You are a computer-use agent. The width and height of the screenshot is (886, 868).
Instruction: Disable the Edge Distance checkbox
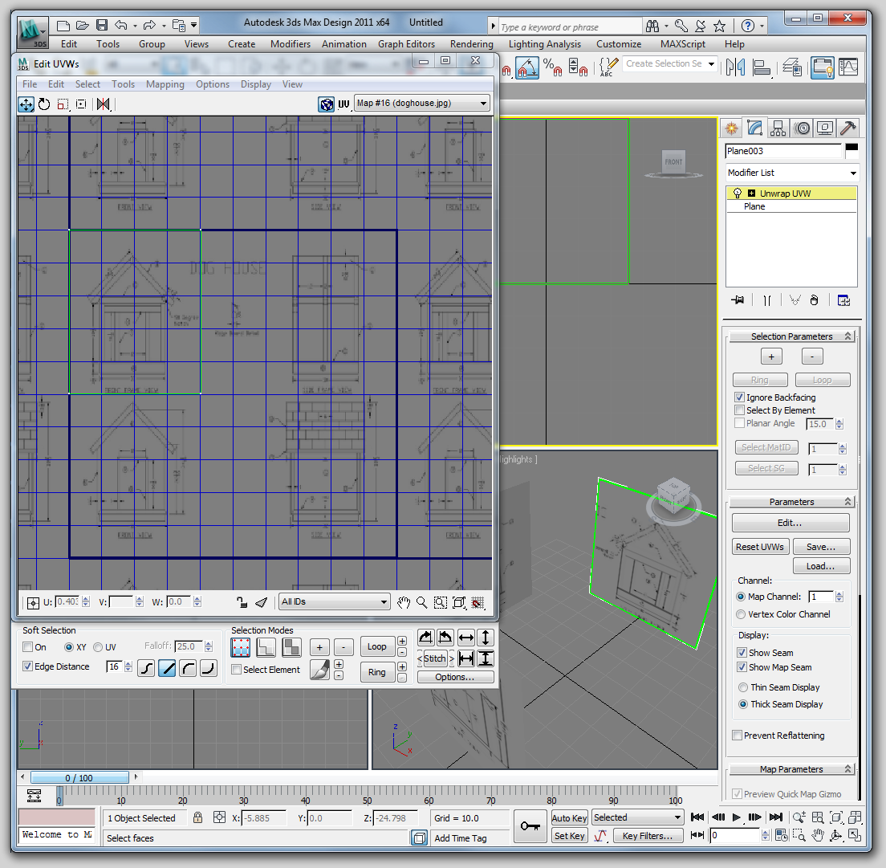(x=28, y=666)
